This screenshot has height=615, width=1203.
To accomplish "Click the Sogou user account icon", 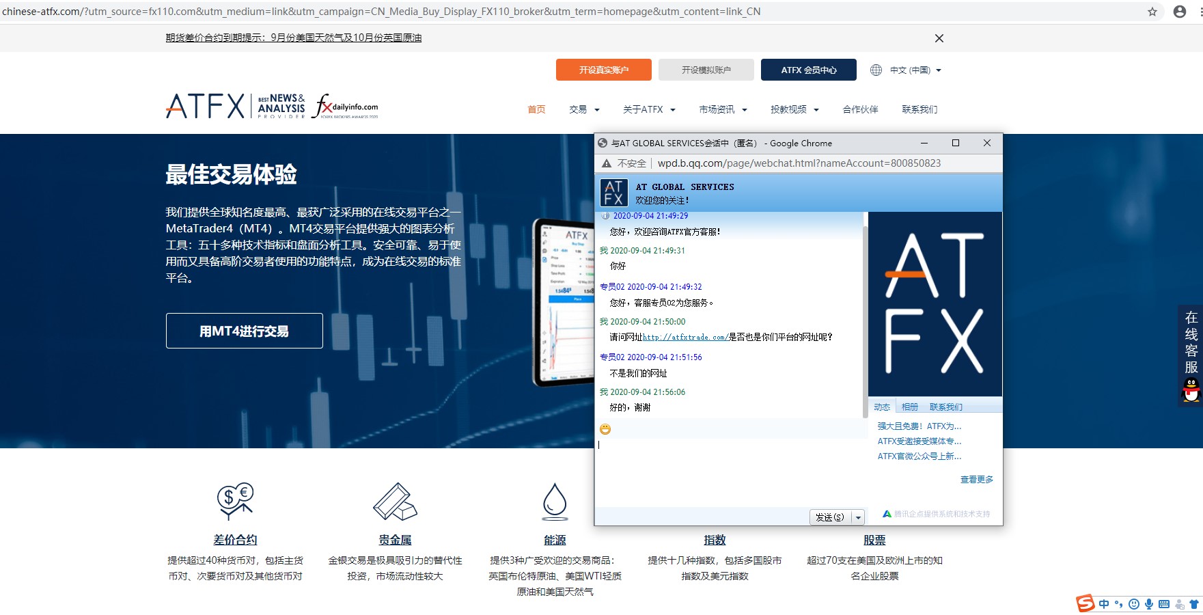I will tap(1180, 604).
